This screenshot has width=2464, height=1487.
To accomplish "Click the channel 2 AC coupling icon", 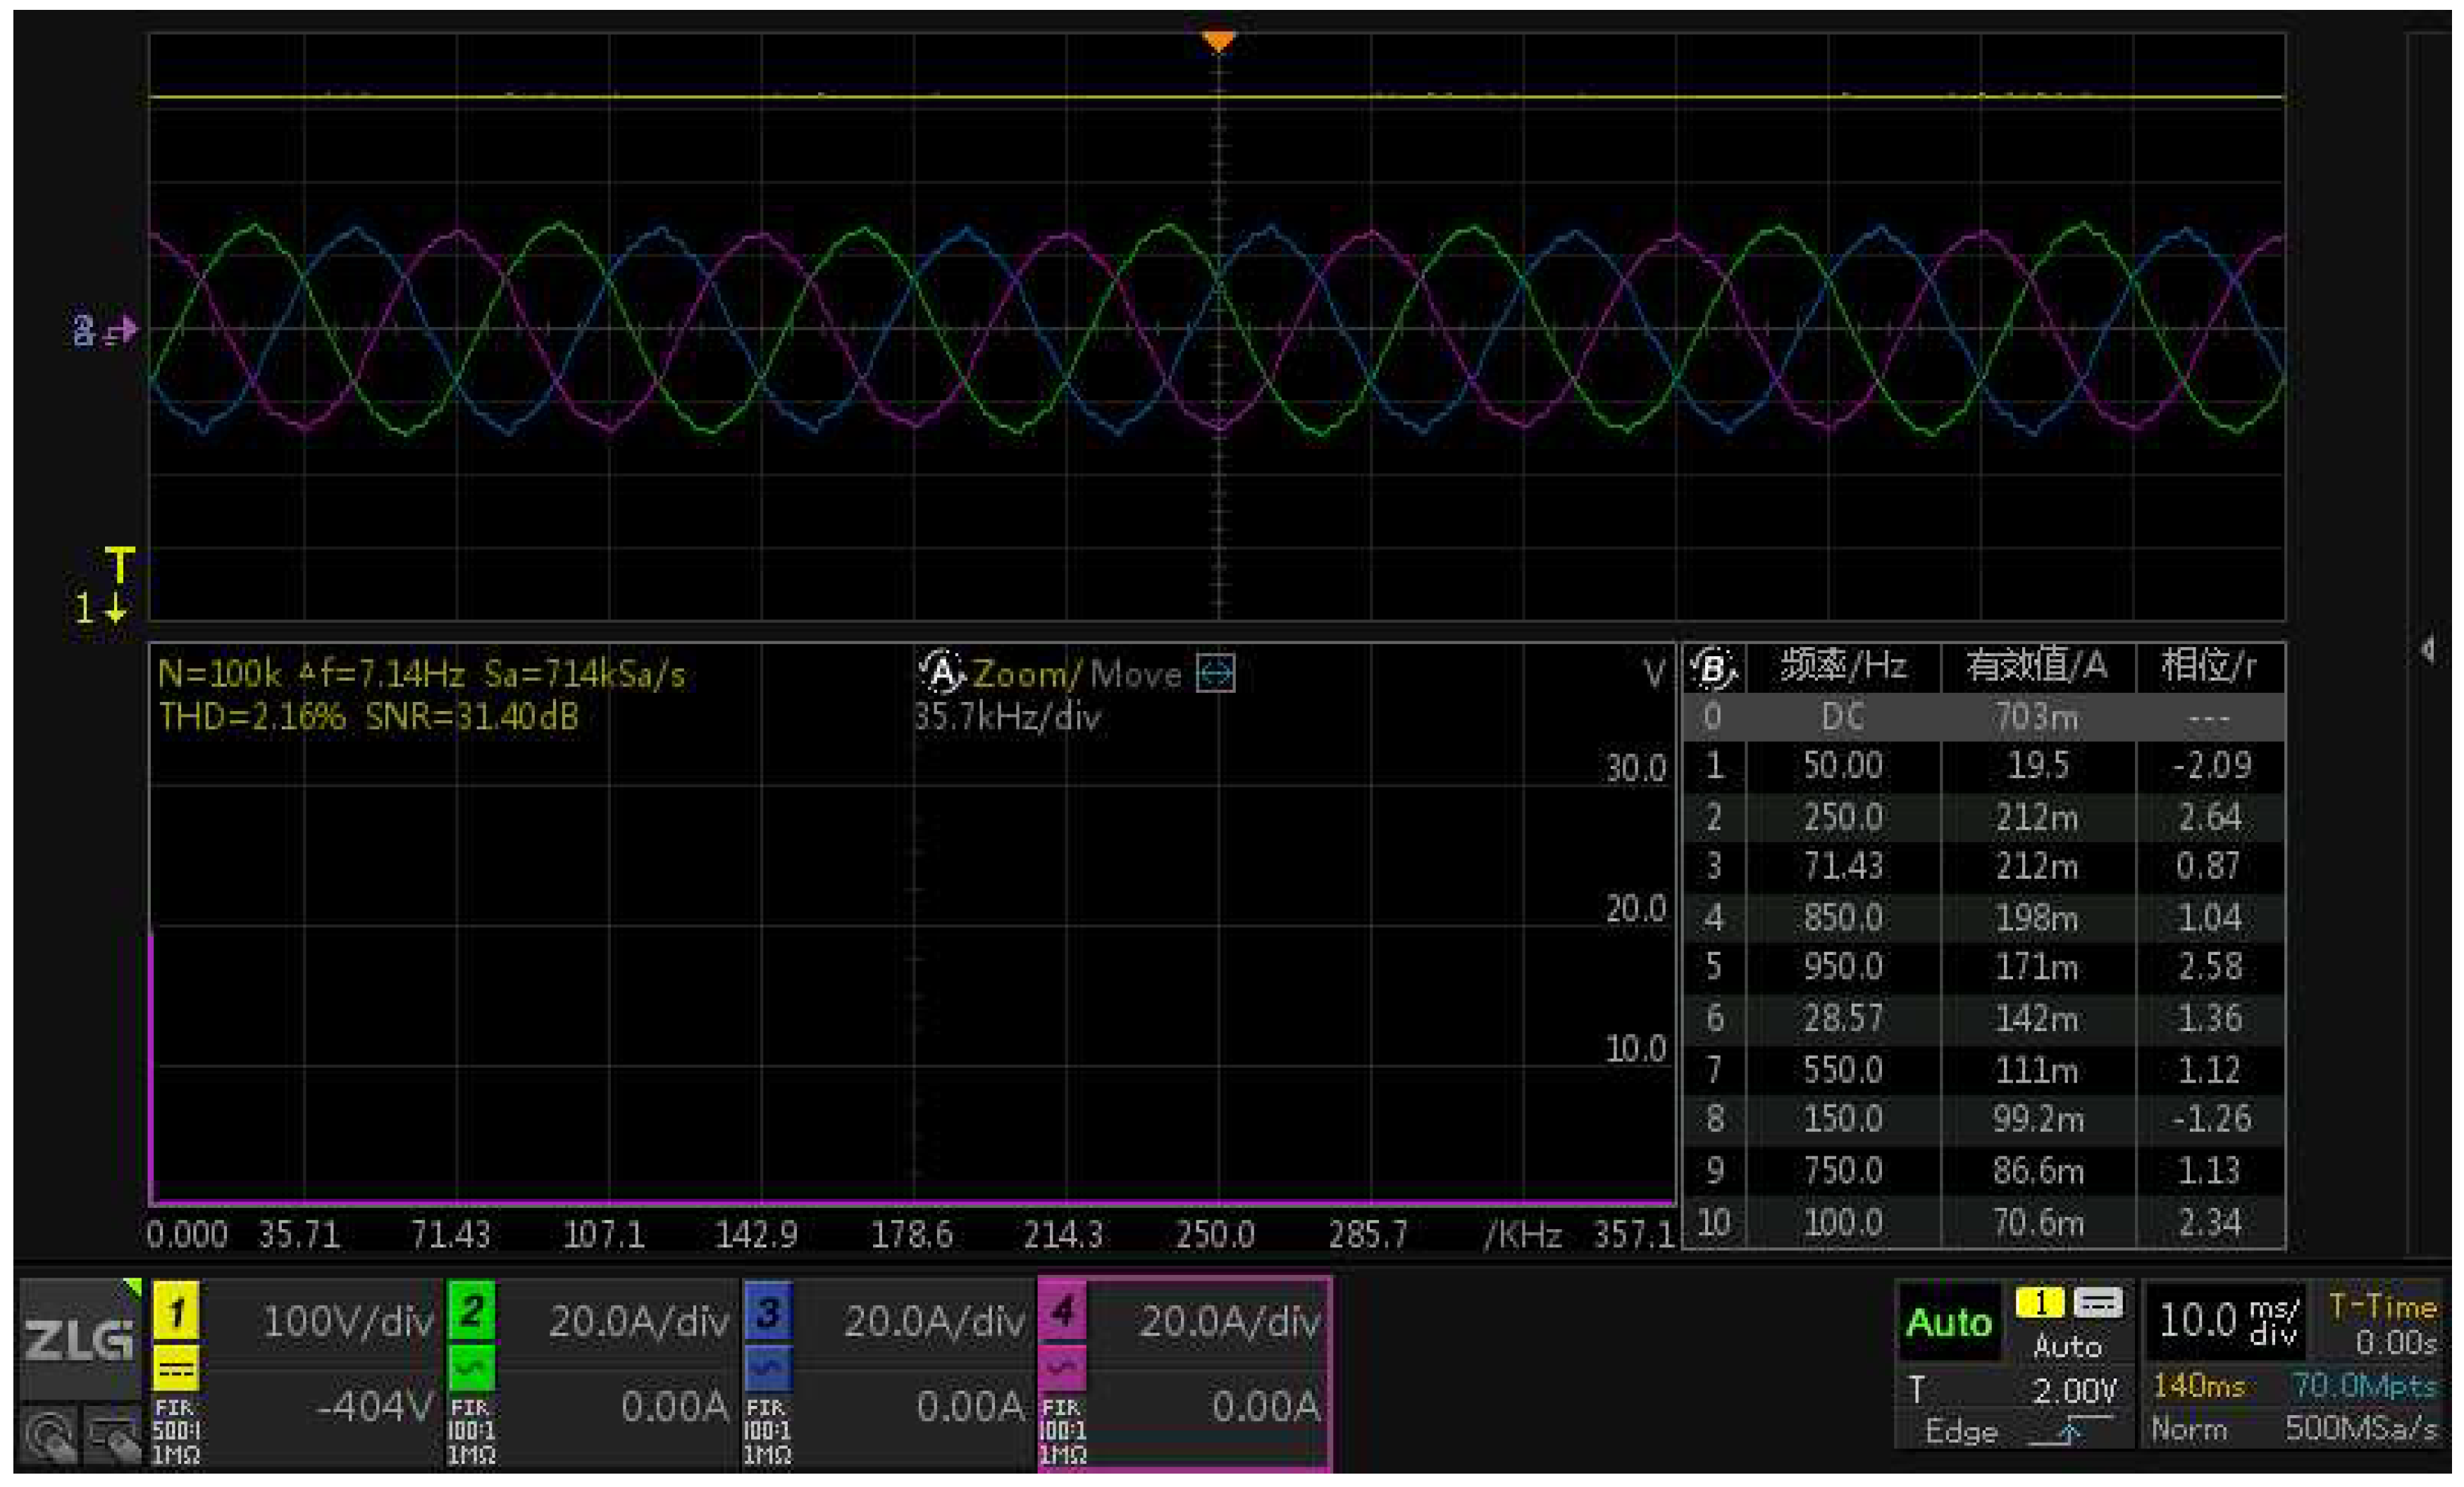I will pyautogui.click(x=471, y=1367).
